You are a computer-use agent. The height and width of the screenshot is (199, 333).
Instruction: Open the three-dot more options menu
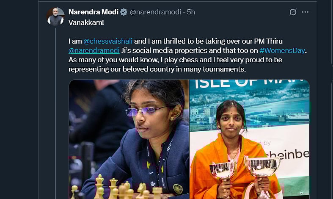(305, 12)
